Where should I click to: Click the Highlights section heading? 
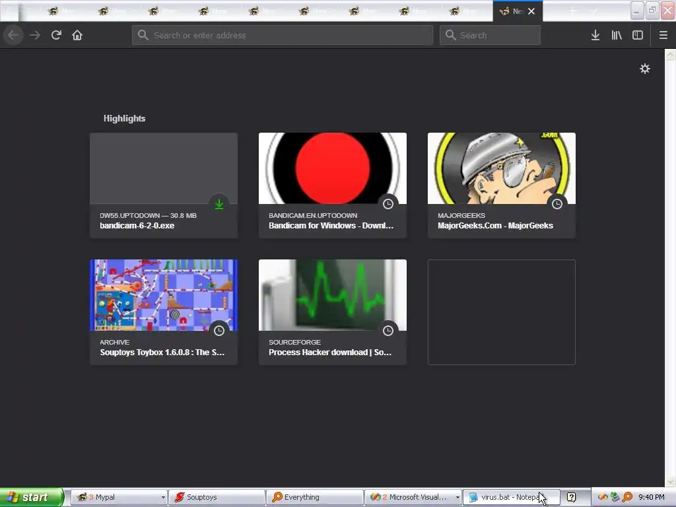point(124,119)
